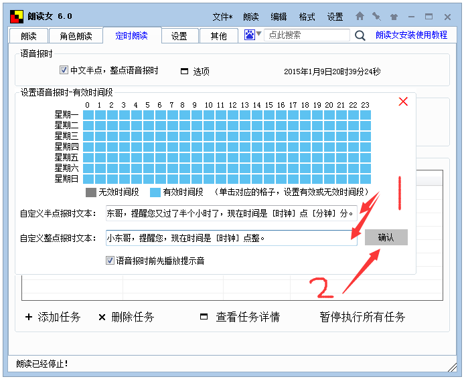Viewport: 464px width, 379px height.
Task: Toggle 星期五 hour 23 time cell
Action: click(x=366, y=158)
